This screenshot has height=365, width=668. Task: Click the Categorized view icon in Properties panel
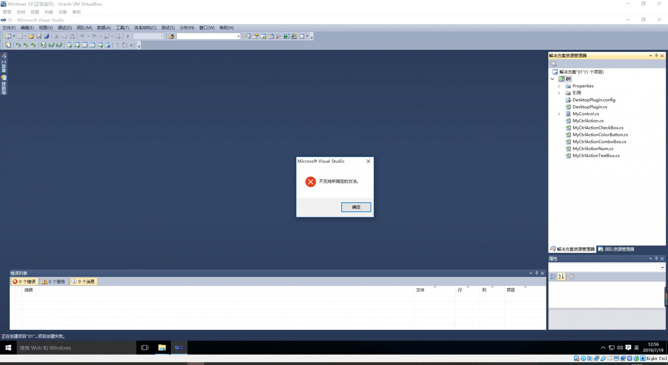point(553,277)
